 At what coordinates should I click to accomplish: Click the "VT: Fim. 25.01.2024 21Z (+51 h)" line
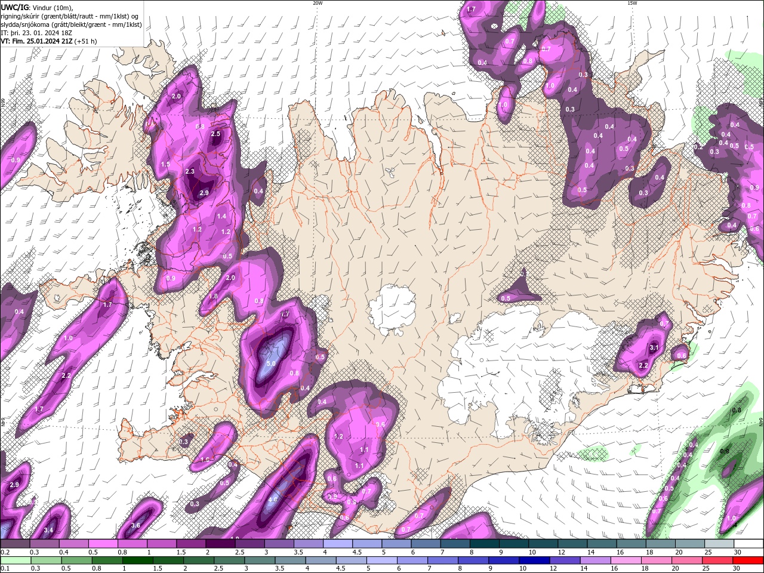[x=49, y=41]
